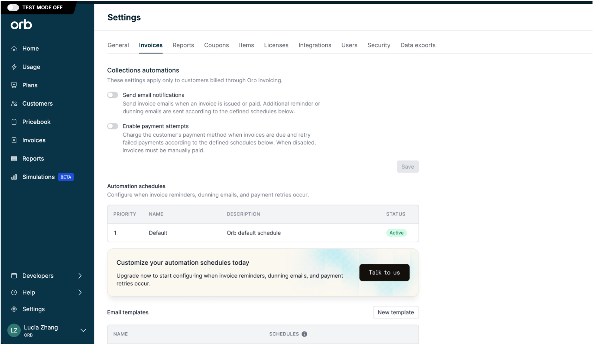Create a New template

coord(396,312)
